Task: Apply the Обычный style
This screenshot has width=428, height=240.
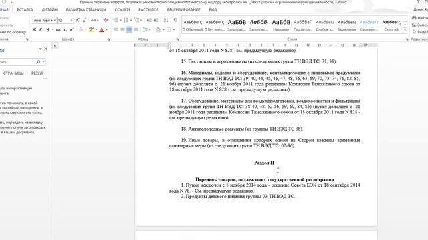Action: [193, 25]
